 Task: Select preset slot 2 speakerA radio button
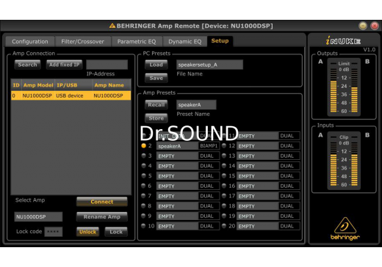[143, 146]
